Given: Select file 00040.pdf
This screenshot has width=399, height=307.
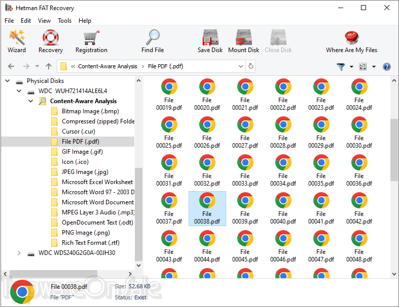Looking at the screenshot, I should pyautogui.click(x=283, y=208).
